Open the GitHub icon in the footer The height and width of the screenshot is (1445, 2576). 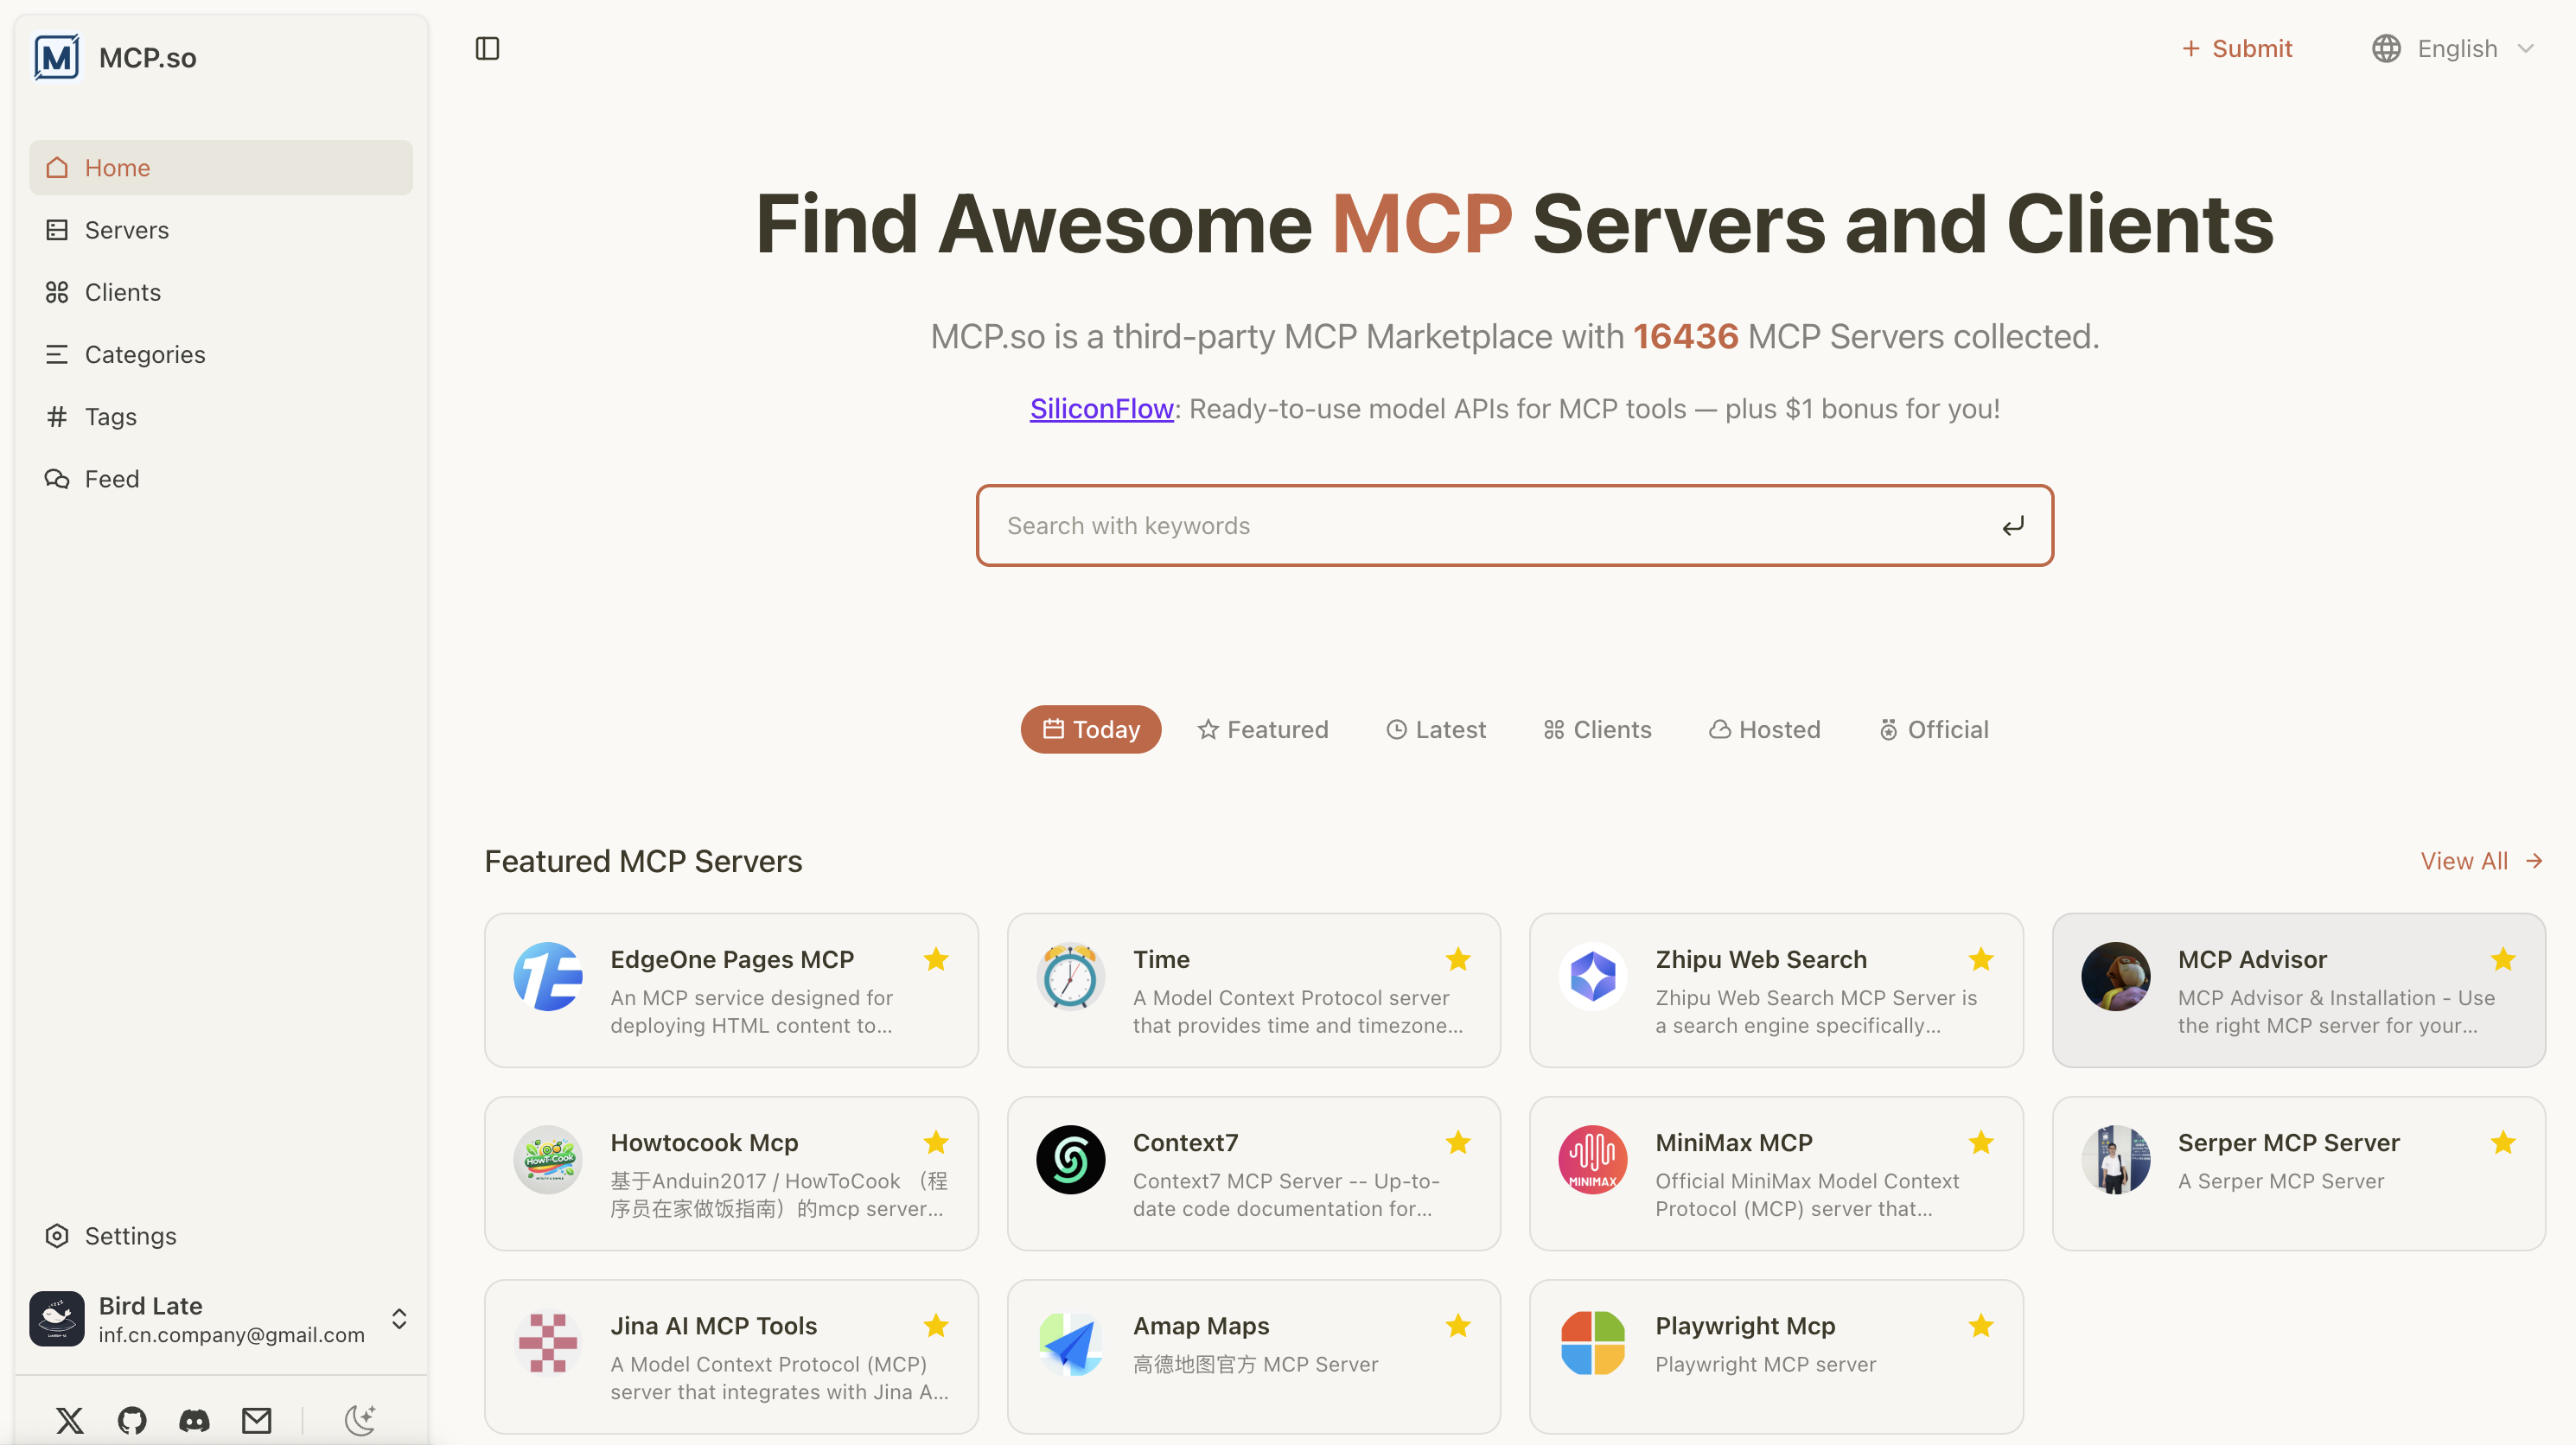pos(131,1420)
